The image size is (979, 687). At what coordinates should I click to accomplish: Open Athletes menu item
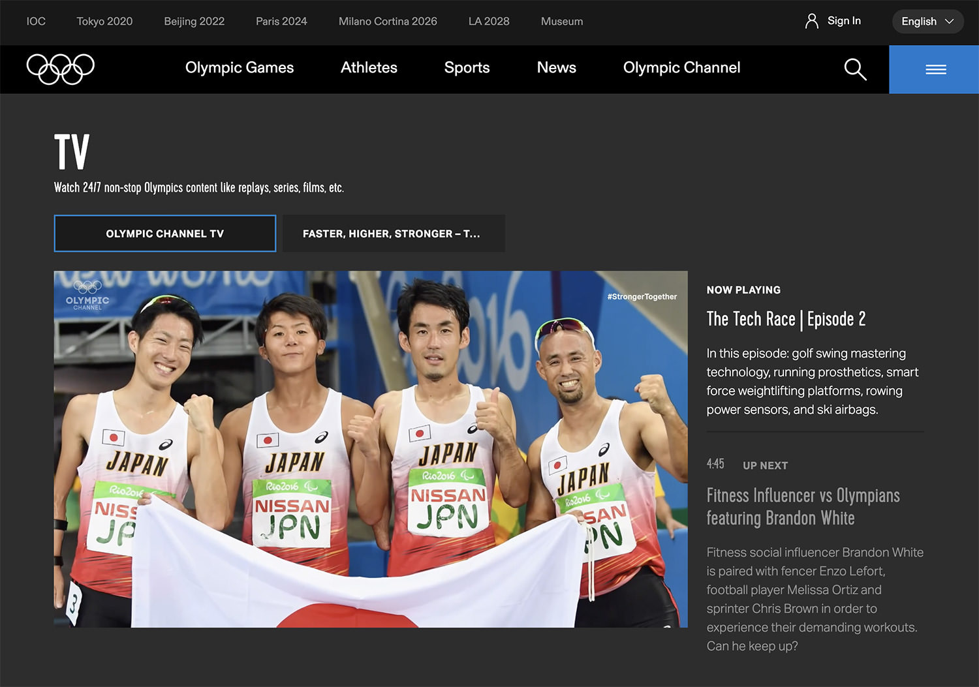click(369, 68)
